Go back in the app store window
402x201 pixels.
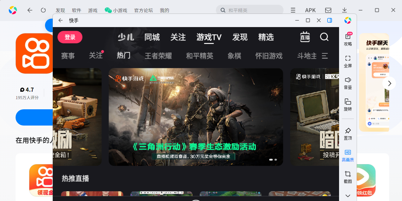pos(30,10)
